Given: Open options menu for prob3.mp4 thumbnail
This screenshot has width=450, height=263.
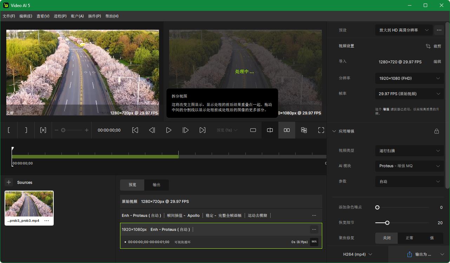Looking at the screenshot, I should click(47, 221).
